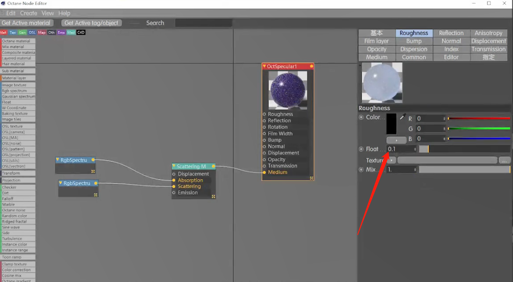Toggle the Med node filter tag

click(x=71, y=32)
